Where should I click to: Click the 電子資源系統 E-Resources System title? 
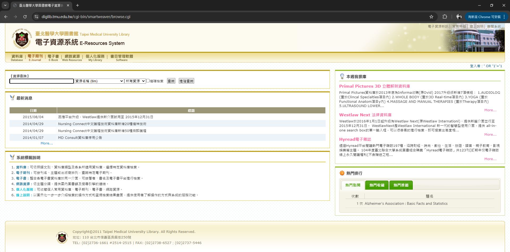(x=80, y=42)
